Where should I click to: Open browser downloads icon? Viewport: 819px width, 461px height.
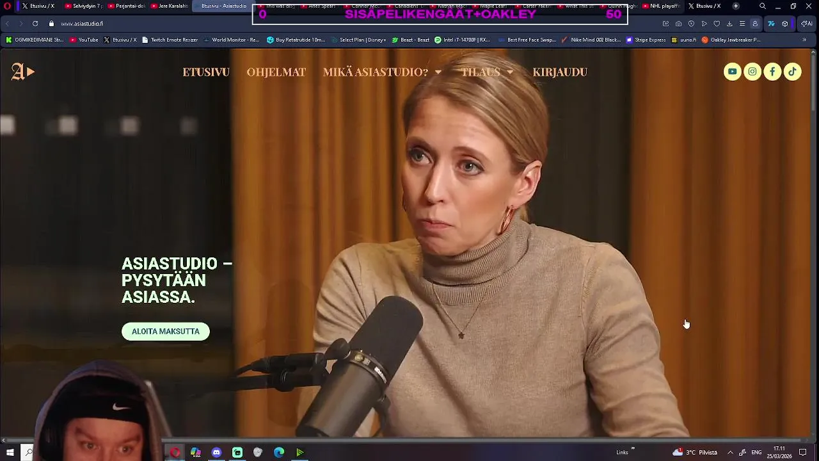(729, 24)
